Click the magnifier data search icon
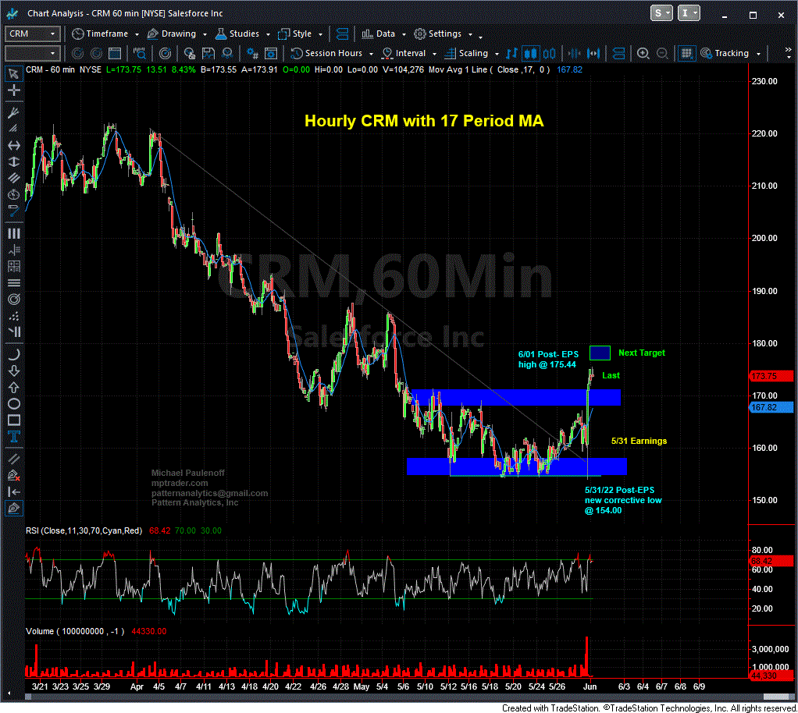Image resolution: width=798 pixels, height=713 pixels. click(x=139, y=53)
